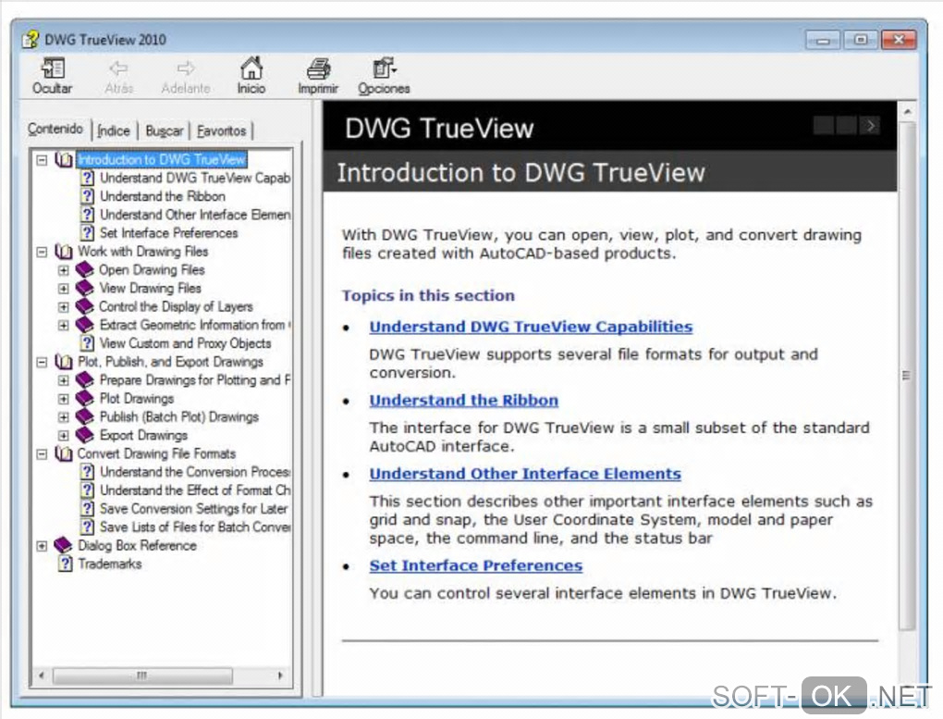Click the tree panel scroll-left arrow

(x=42, y=676)
